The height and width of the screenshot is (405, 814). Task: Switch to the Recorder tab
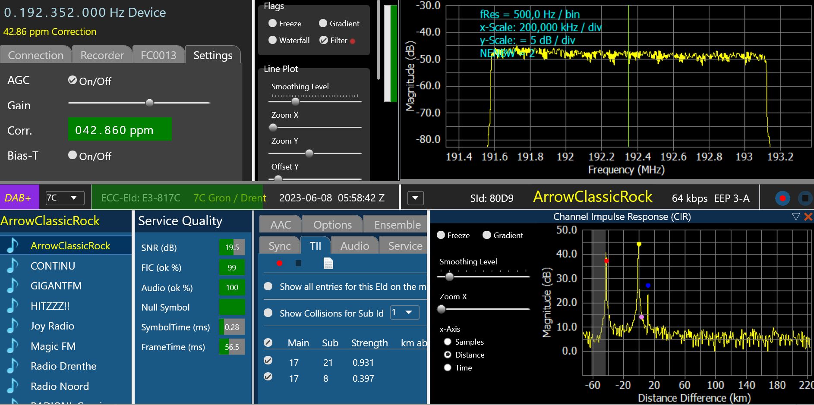[102, 55]
